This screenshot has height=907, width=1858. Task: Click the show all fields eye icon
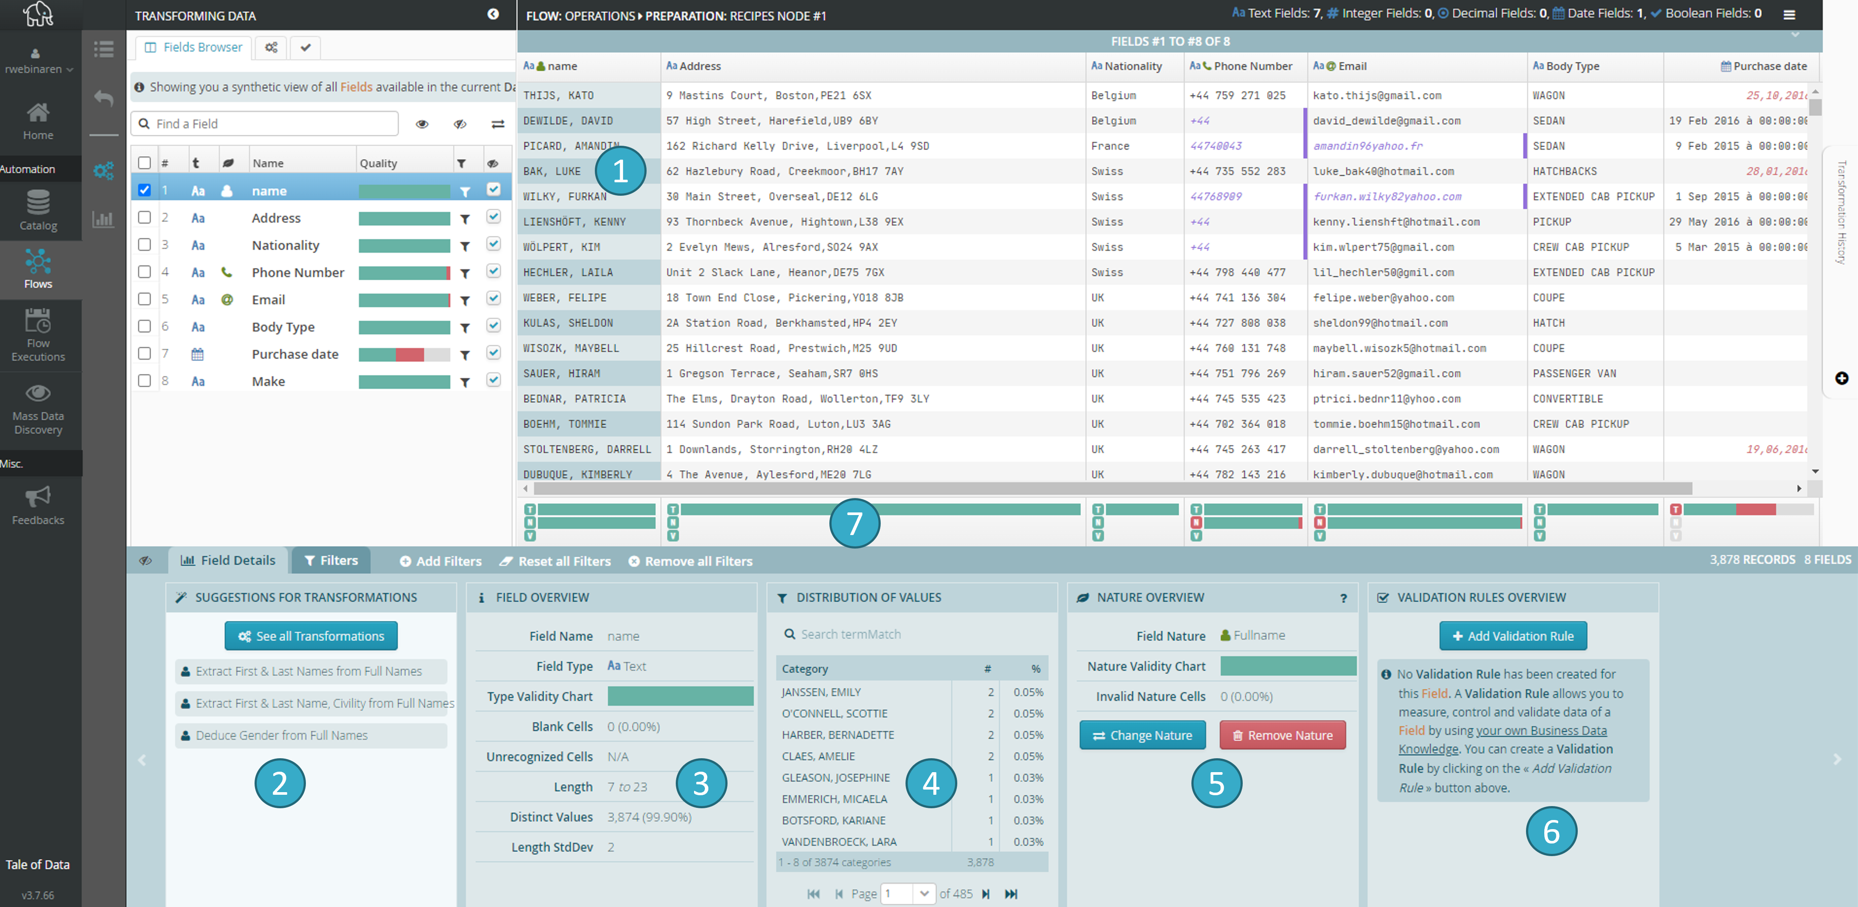pos(423,124)
